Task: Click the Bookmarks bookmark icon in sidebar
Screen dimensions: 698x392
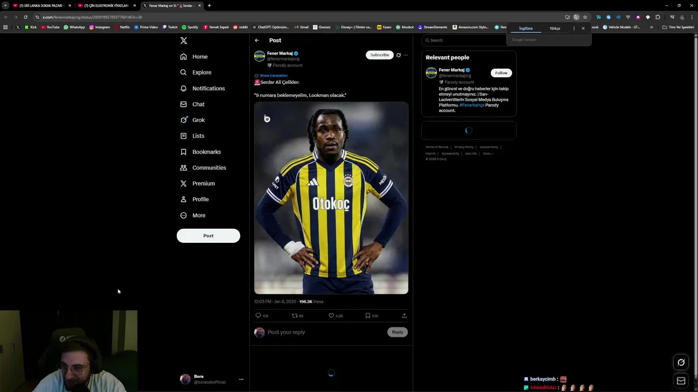Action: click(183, 152)
